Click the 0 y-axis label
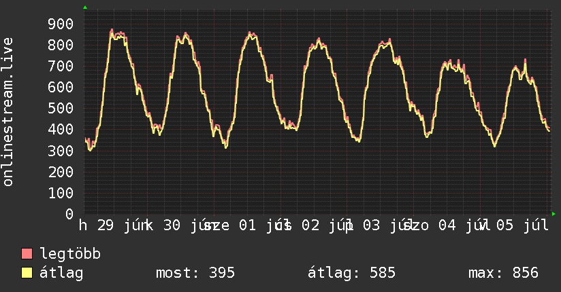 click(69, 214)
